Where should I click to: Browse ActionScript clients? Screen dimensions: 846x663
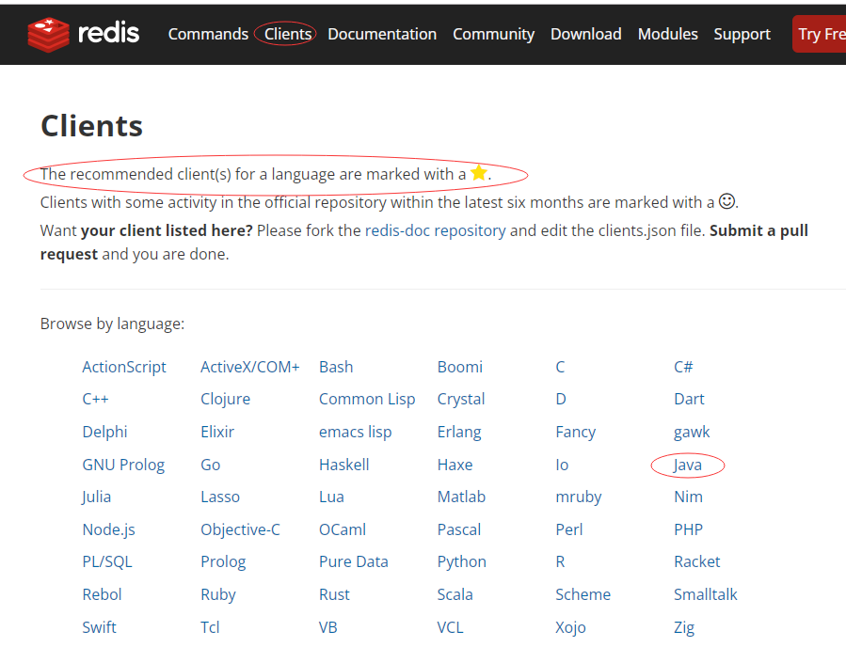point(124,367)
